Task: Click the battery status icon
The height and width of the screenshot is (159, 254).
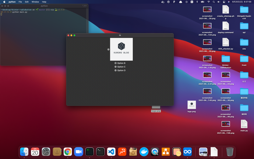Action: click(x=203, y=2)
